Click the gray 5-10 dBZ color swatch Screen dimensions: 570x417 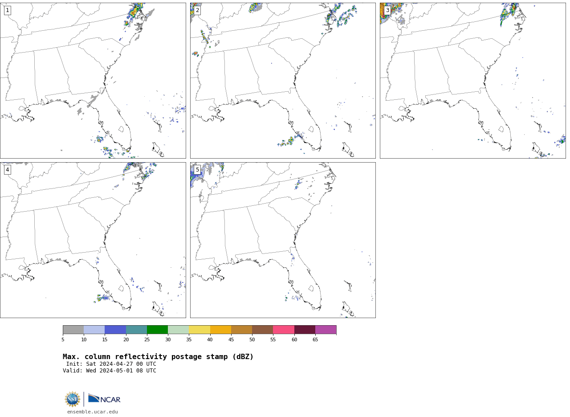tap(73, 330)
